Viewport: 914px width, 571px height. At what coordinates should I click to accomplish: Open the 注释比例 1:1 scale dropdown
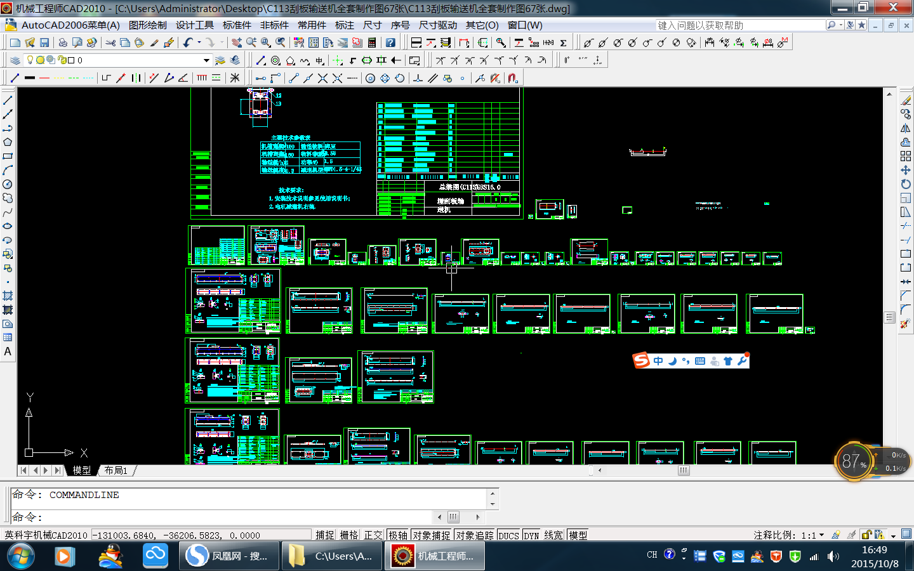click(x=821, y=535)
